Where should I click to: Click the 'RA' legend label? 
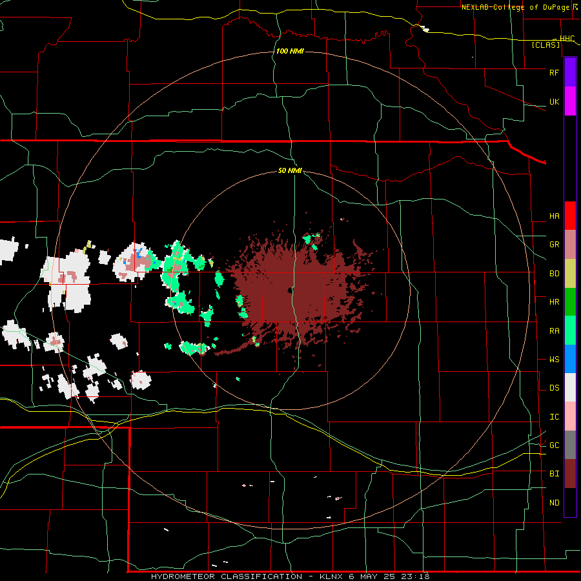pos(554,331)
